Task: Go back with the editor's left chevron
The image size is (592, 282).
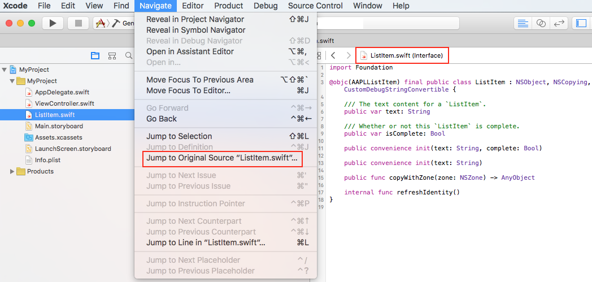Action: [x=333, y=55]
